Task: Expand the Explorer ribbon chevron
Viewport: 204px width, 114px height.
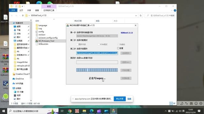Action: point(172,10)
